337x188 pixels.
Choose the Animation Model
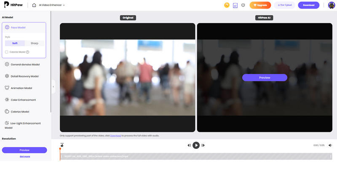click(21, 88)
